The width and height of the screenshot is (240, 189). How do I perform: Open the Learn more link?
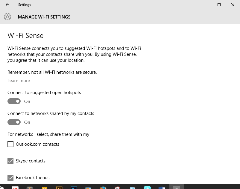19,81
